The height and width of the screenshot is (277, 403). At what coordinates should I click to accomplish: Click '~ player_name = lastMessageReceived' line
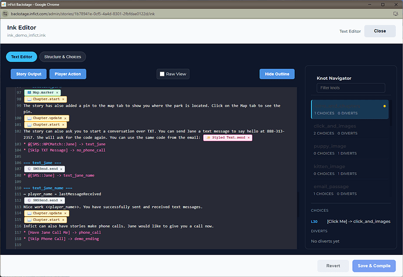pyautogui.click(x=62, y=194)
